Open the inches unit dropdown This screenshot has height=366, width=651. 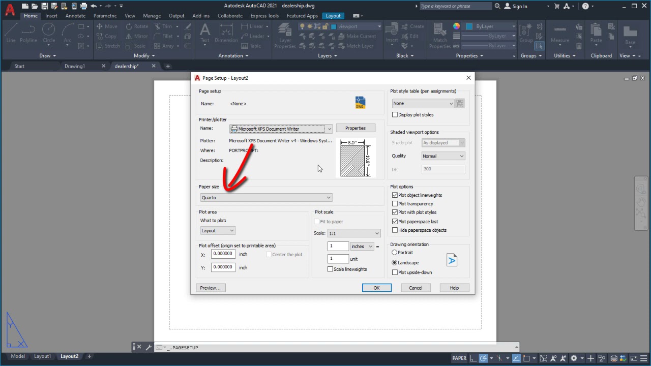point(362,246)
